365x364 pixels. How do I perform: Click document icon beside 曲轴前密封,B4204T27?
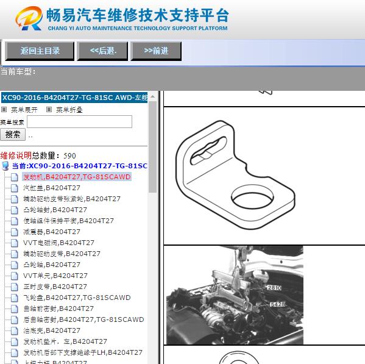point(15,309)
